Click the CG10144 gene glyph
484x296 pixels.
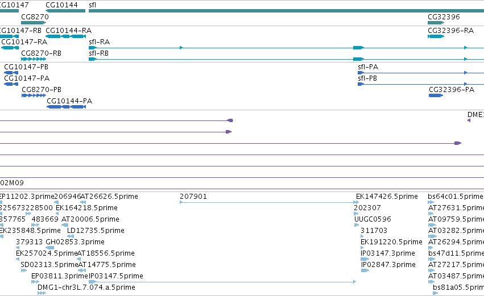pyautogui.click(x=65, y=11)
